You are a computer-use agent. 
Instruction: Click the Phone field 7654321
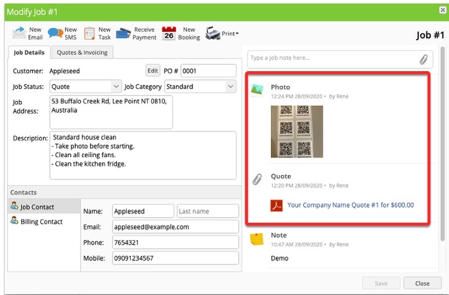[x=176, y=242]
